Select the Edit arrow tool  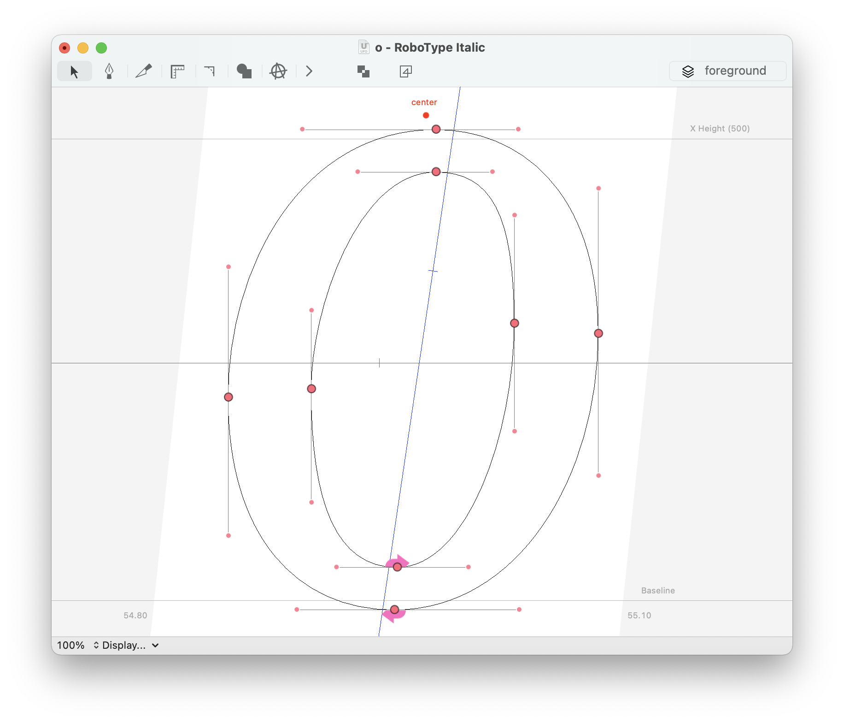pos(74,71)
